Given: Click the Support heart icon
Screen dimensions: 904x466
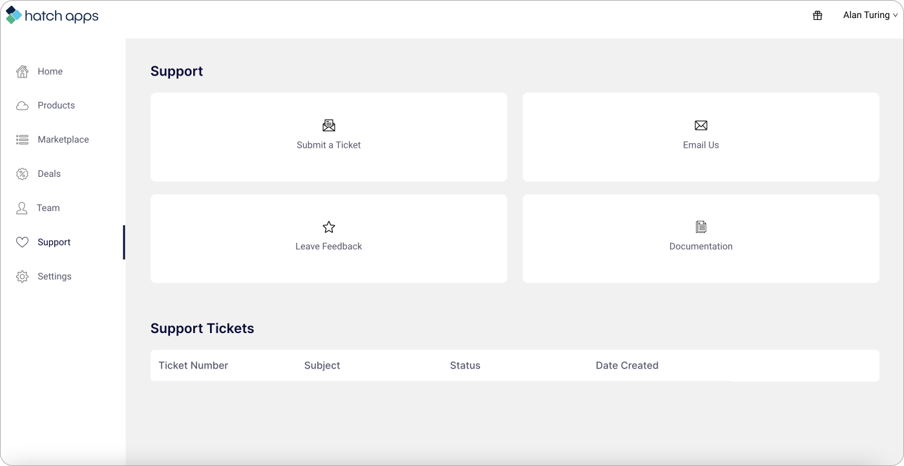Looking at the screenshot, I should (x=22, y=243).
